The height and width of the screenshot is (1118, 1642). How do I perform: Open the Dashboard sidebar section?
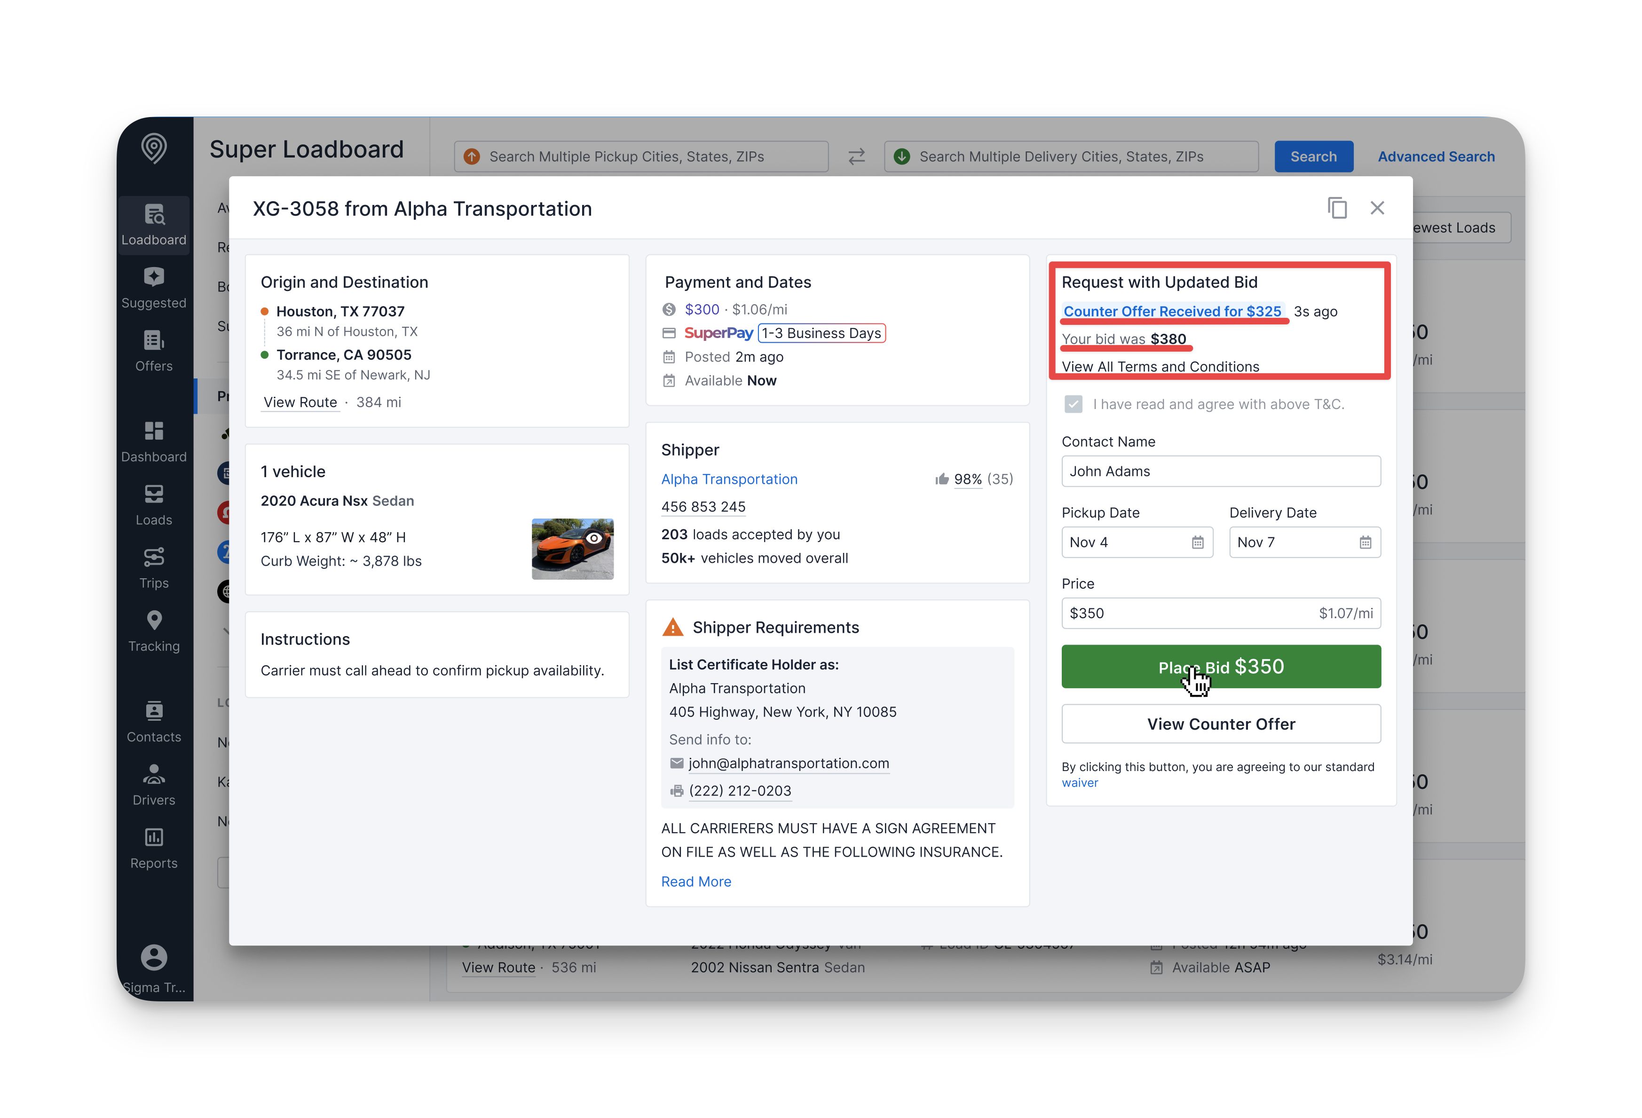tap(154, 442)
